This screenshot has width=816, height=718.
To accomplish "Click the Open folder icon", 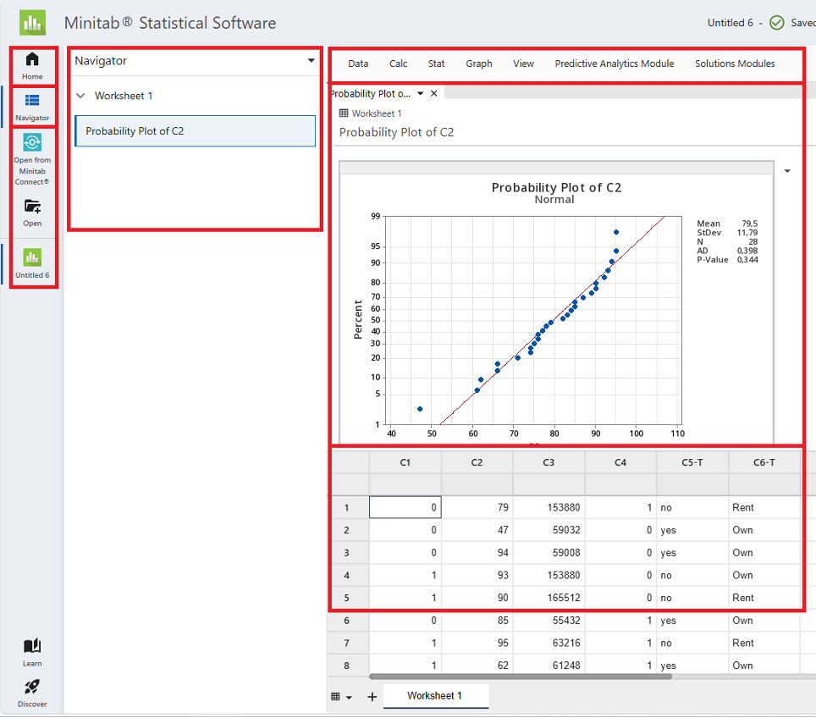I will (x=32, y=207).
